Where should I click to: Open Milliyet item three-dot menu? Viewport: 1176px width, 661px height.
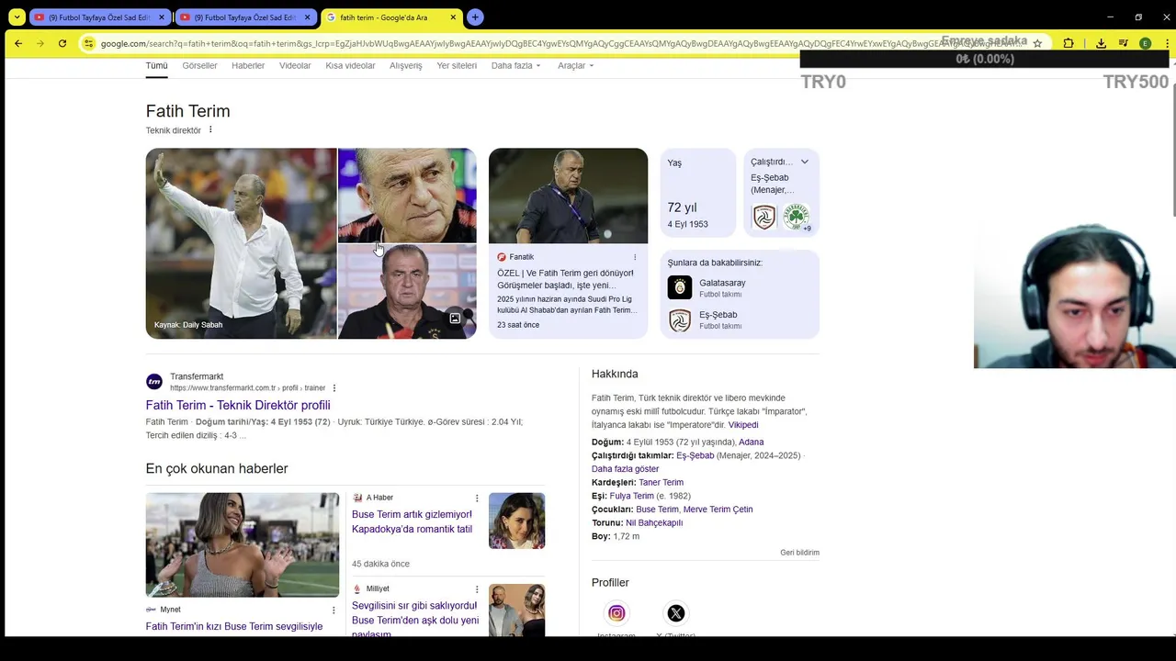click(x=477, y=588)
